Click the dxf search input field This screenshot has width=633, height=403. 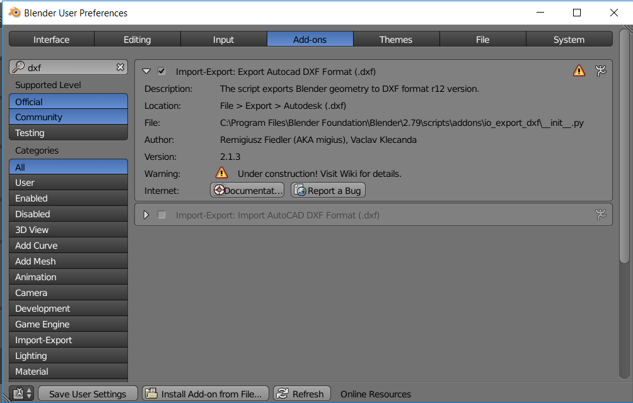(x=68, y=67)
